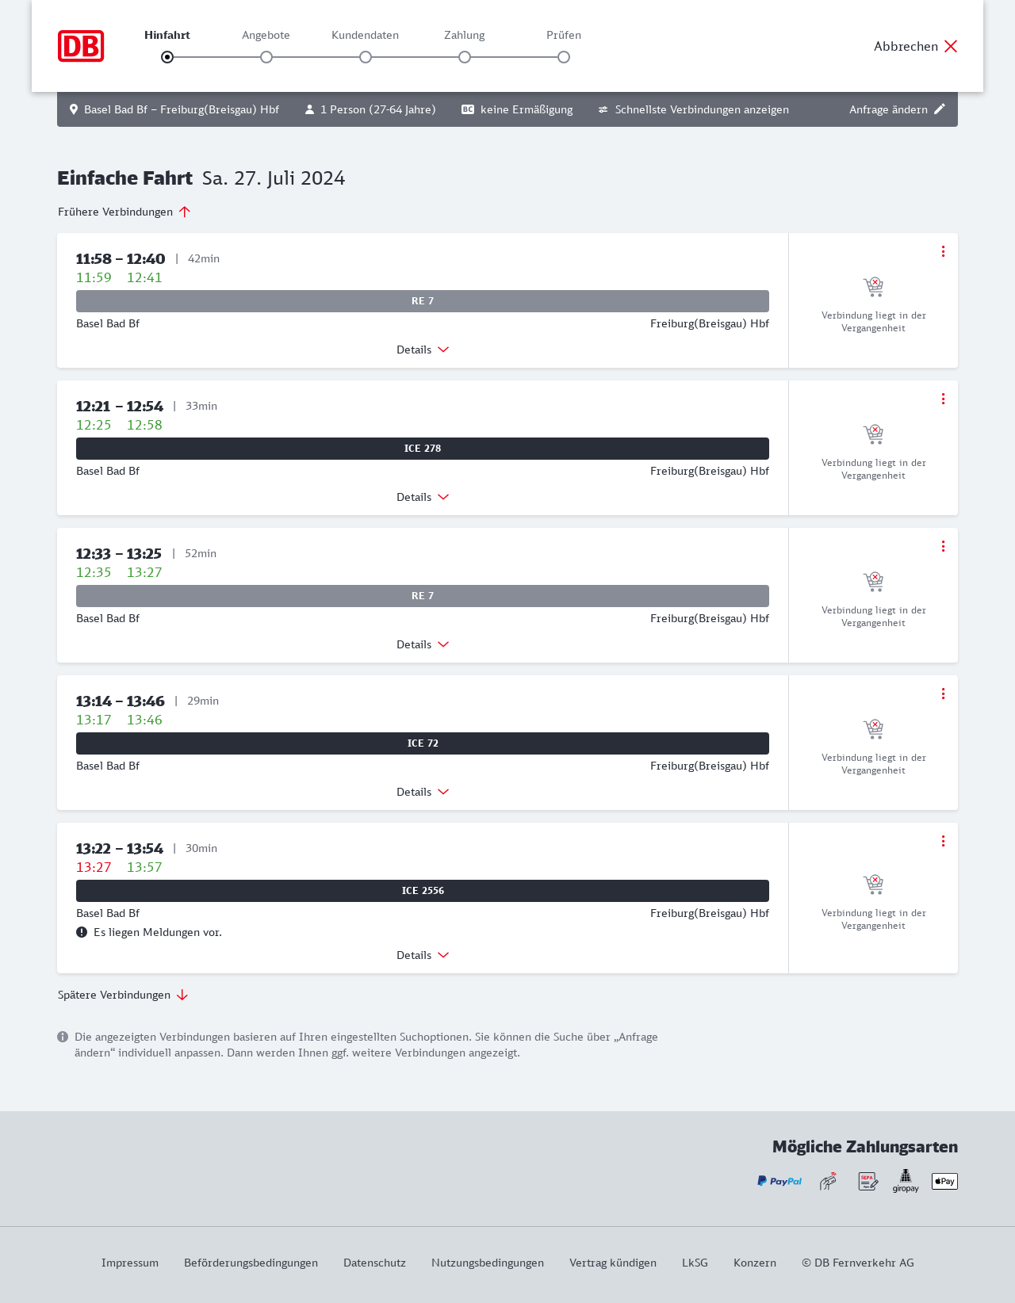
Task: Select the Angebote progress step
Action: pos(266,57)
